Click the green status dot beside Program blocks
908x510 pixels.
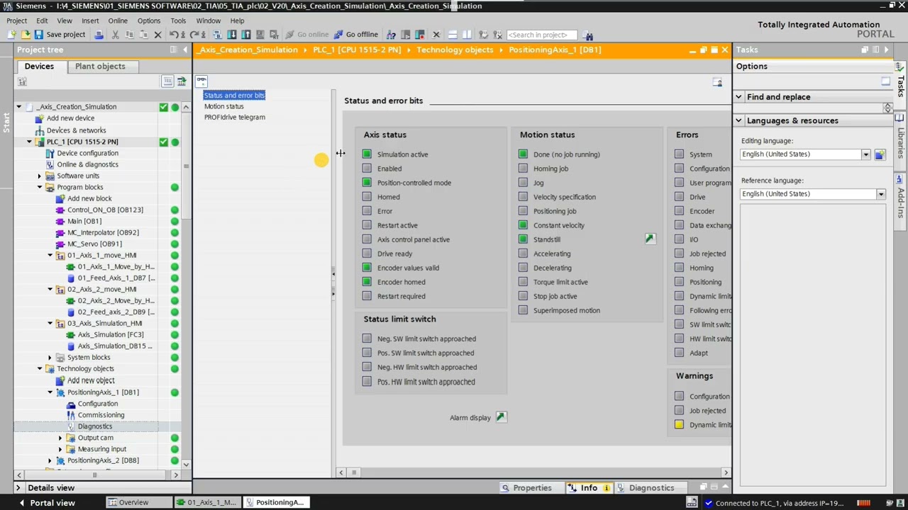click(x=175, y=187)
